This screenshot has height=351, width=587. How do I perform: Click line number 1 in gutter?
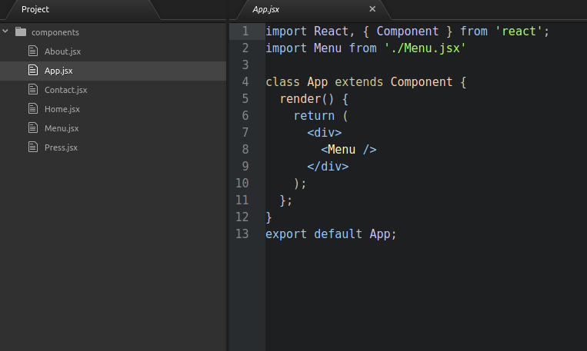point(245,31)
